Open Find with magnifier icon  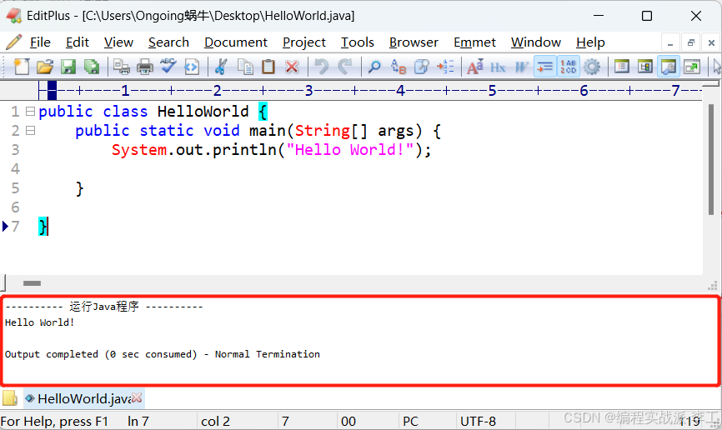pos(375,67)
